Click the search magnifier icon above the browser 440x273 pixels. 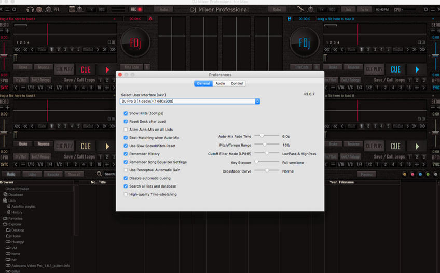pyautogui.click(x=99, y=174)
